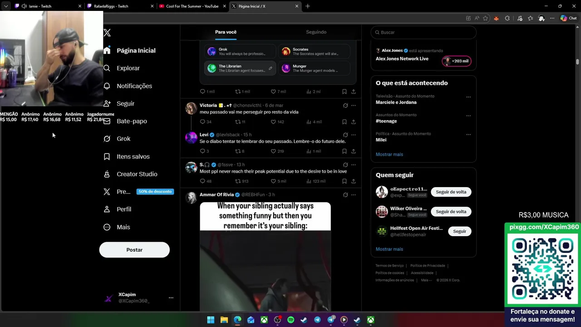Open more options on Ammar Of Rivia post
Image resolution: width=581 pixels, height=327 pixels.
[x=354, y=195]
